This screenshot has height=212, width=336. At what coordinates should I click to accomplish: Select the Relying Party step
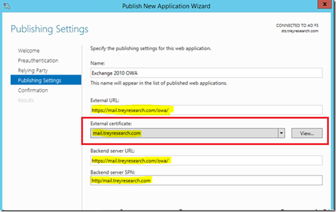tap(33, 71)
